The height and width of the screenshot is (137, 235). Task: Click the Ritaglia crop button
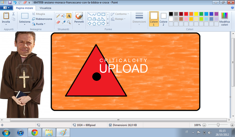click(x=39, y=14)
